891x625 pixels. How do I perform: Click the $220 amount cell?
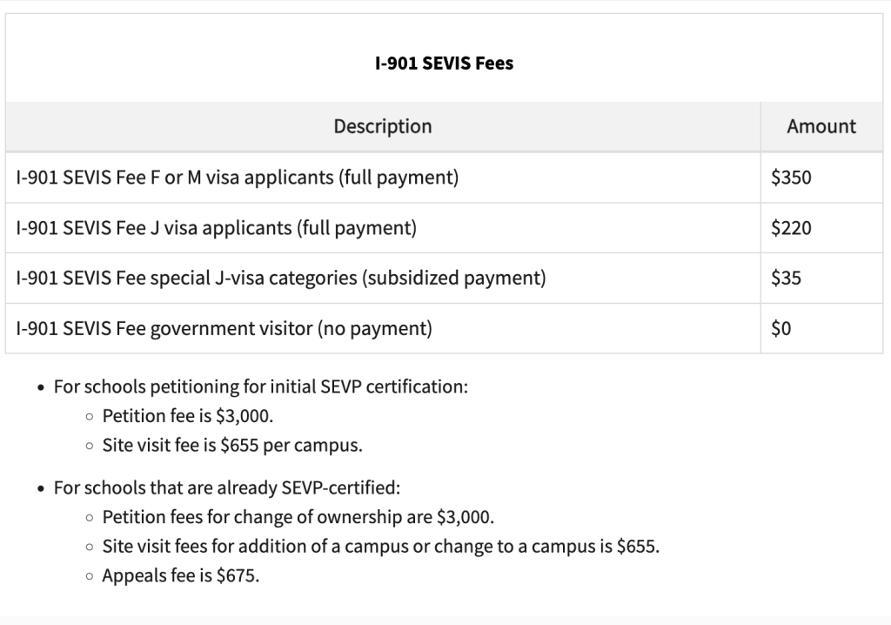click(x=821, y=228)
